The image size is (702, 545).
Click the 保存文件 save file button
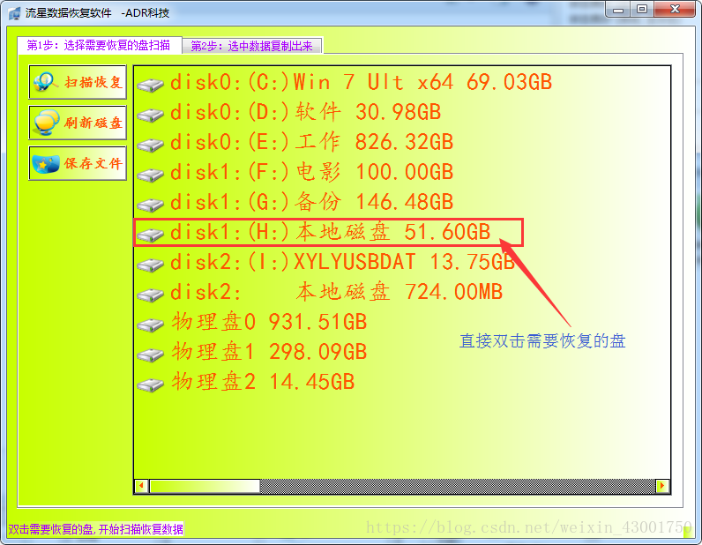pyautogui.click(x=78, y=163)
